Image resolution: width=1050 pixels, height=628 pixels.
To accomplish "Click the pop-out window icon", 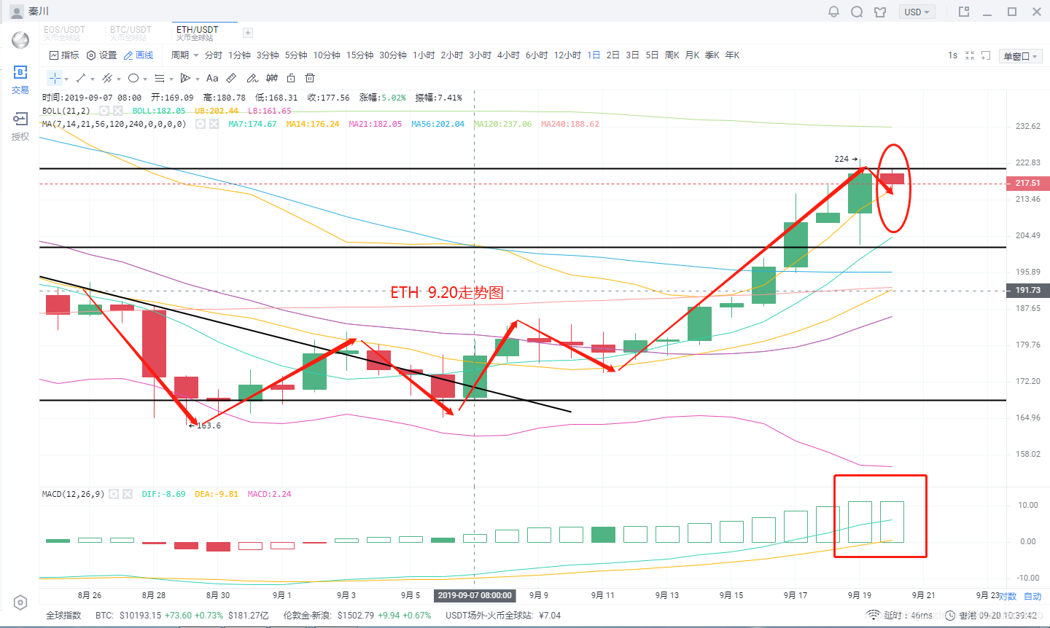I will [x=964, y=12].
